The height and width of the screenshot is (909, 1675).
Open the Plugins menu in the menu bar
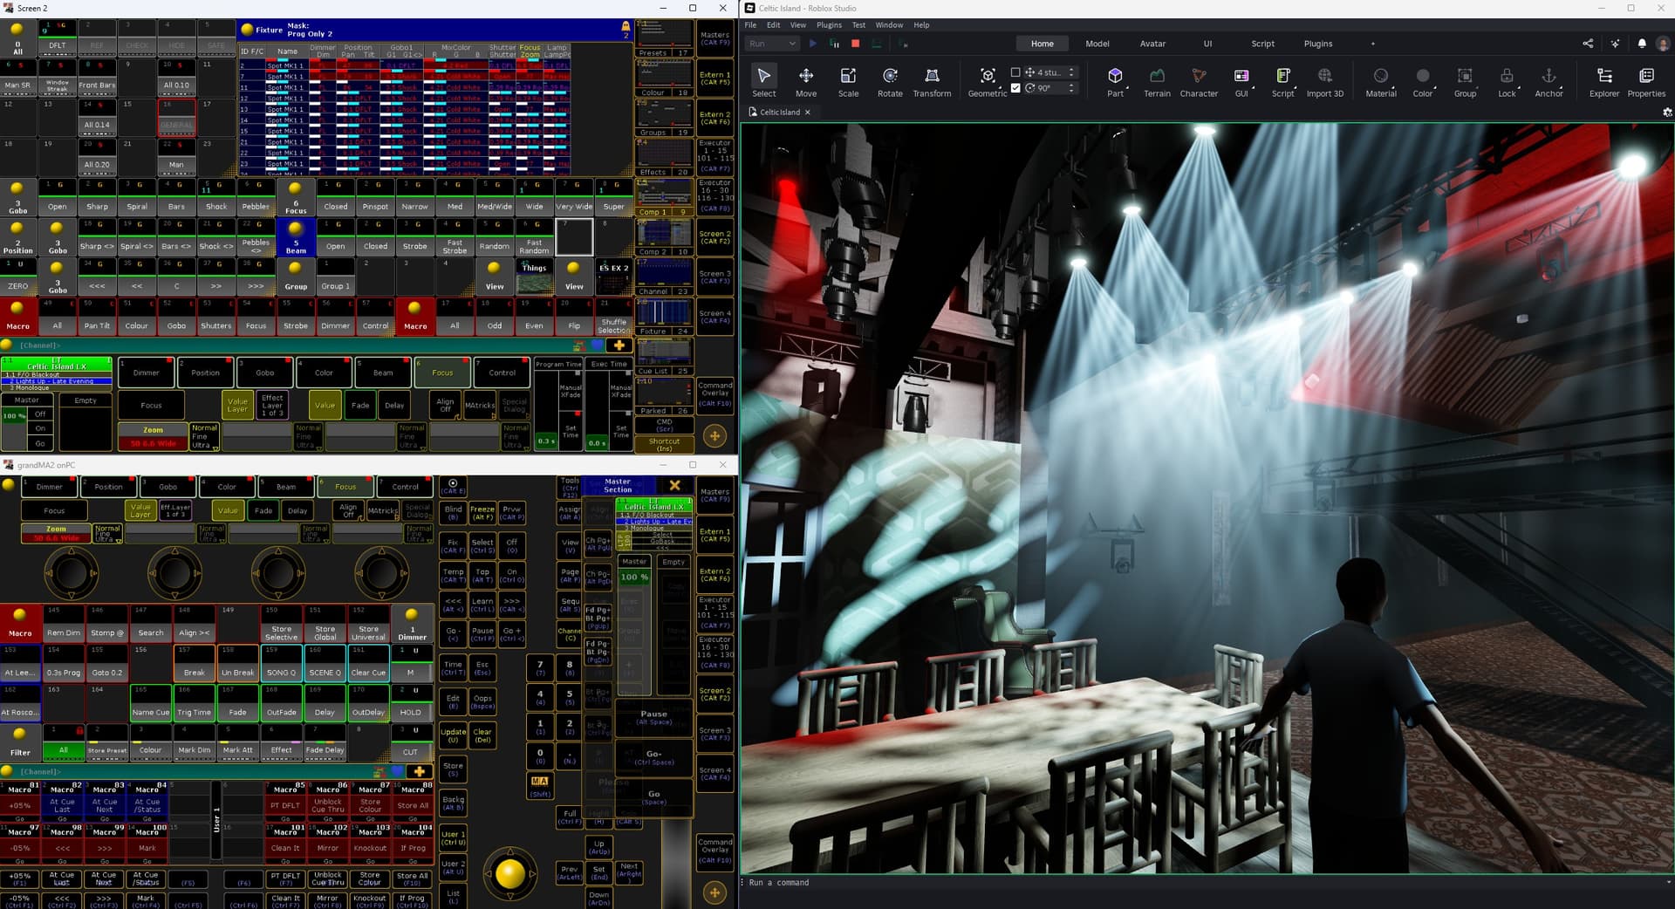[829, 25]
